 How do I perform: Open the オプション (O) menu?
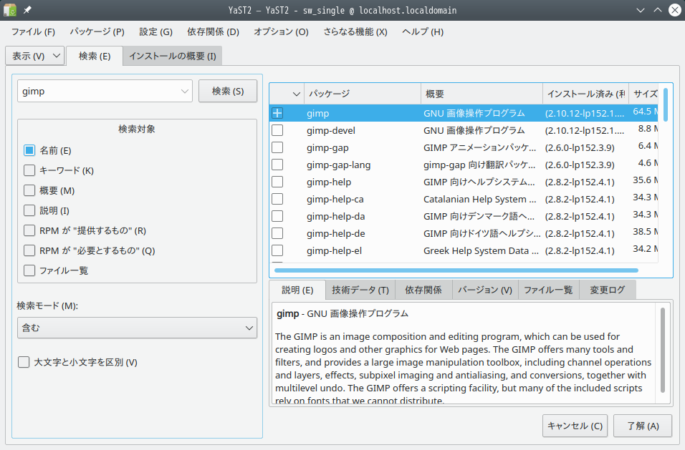click(x=282, y=31)
